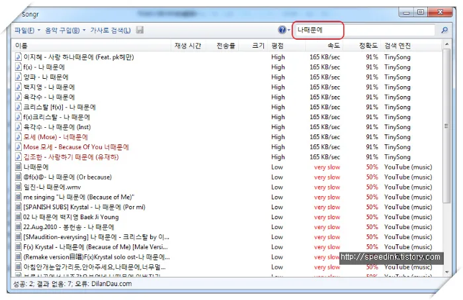Screen dimensions: 463x300
Task: Sort by the 이름 column header
Action: point(92,46)
